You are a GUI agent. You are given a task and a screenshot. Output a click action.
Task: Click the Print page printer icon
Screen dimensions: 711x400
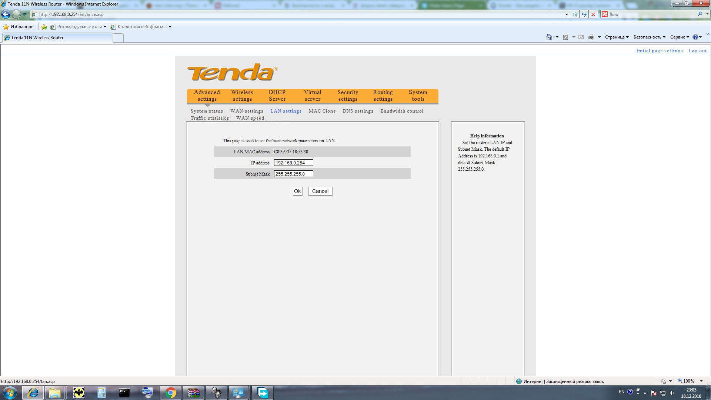tap(591, 37)
